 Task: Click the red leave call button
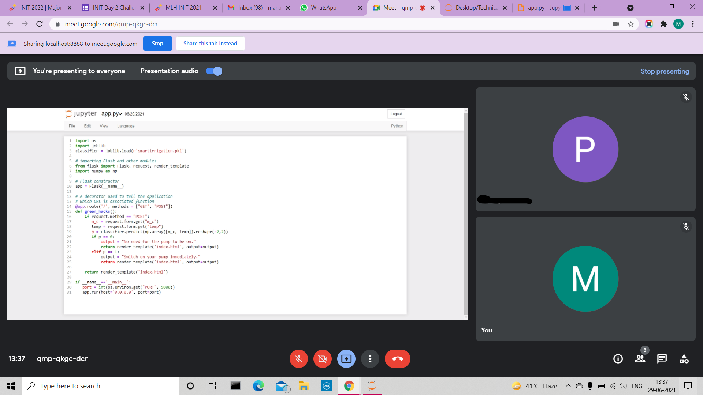pyautogui.click(x=397, y=359)
